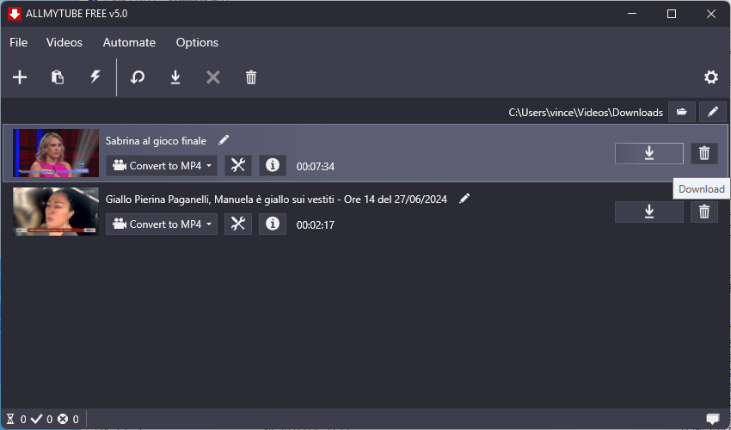Select the title 'Sabrina al gioco finale'
This screenshot has height=430, width=731.
click(156, 141)
